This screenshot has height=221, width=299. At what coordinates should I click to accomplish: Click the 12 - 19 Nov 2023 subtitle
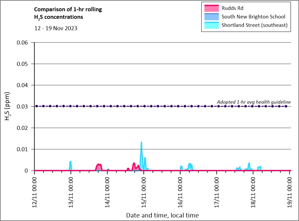click(56, 28)
